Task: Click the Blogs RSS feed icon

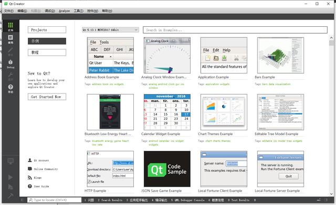Action: click(x=30, y=178)
